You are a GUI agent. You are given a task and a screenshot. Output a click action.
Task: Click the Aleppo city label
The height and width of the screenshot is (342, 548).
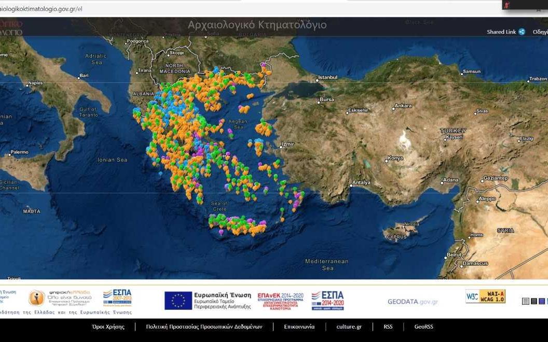(x=487, y=198)
